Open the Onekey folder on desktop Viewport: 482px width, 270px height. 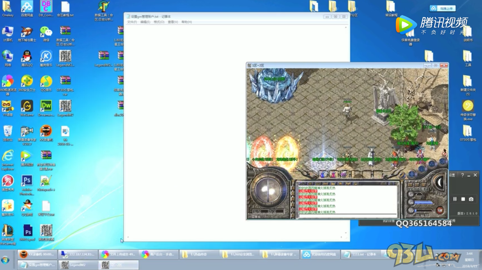(x=7, y=9)
